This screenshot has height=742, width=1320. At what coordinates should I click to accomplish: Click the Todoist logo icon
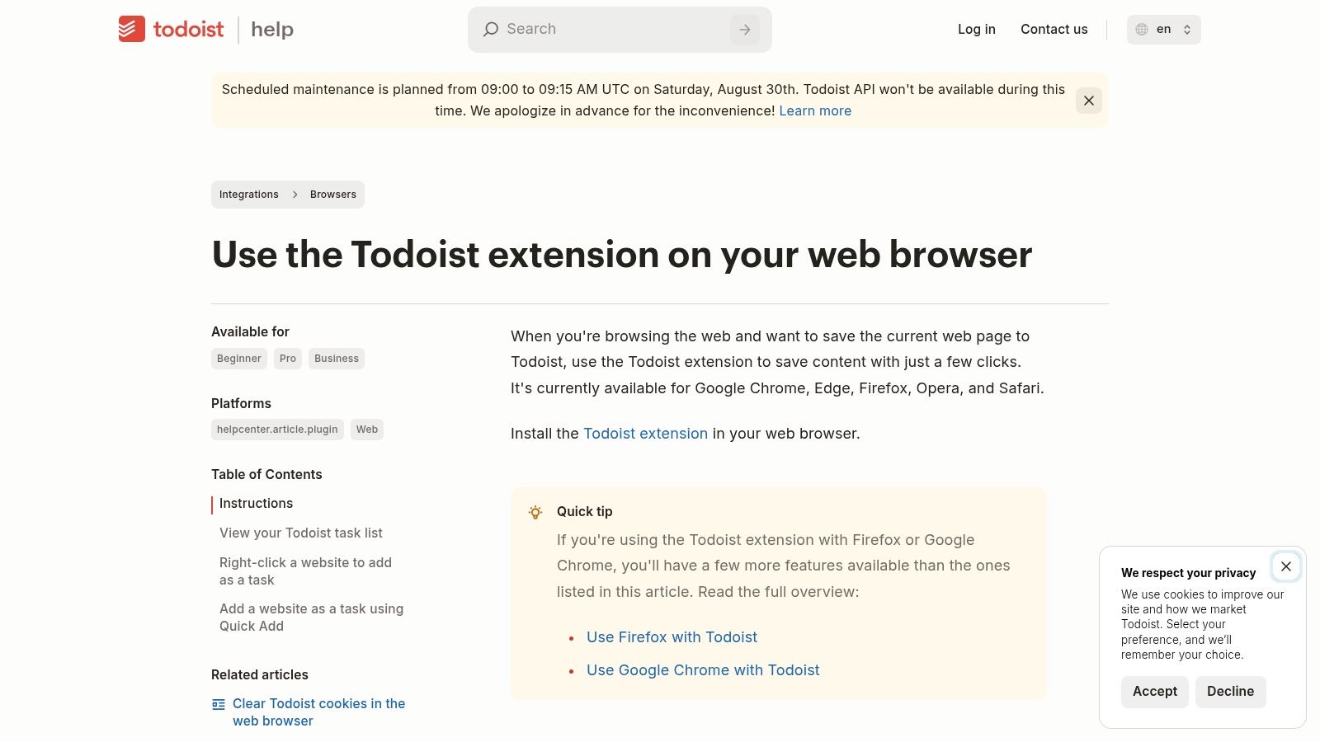(x=132, y=29)
